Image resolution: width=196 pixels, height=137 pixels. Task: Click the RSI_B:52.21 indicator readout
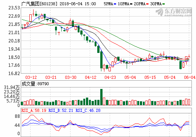pyautogui.click(x=61, y=110)
